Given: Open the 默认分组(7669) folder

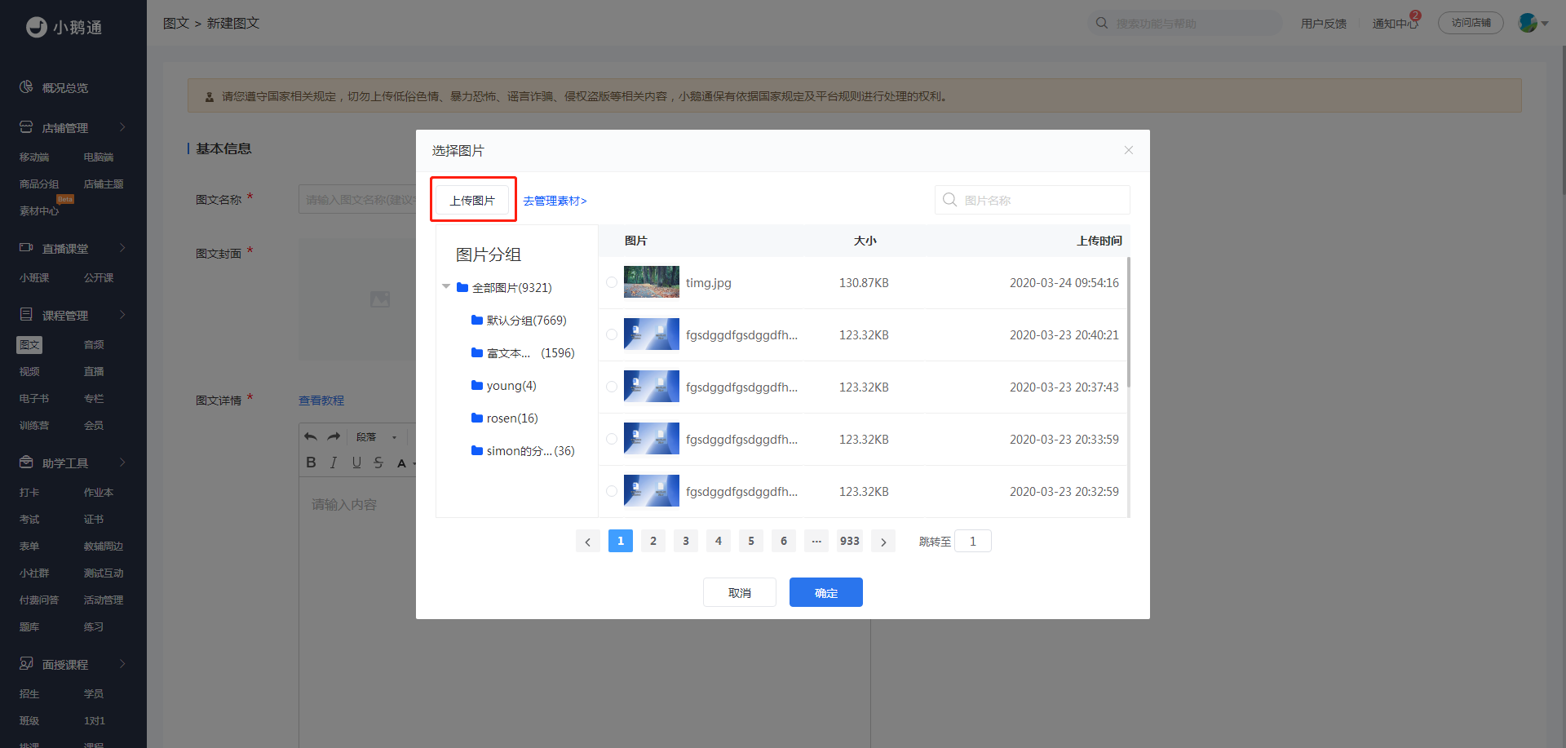Looking at the screenshot, I should click(x=519, y=321).
